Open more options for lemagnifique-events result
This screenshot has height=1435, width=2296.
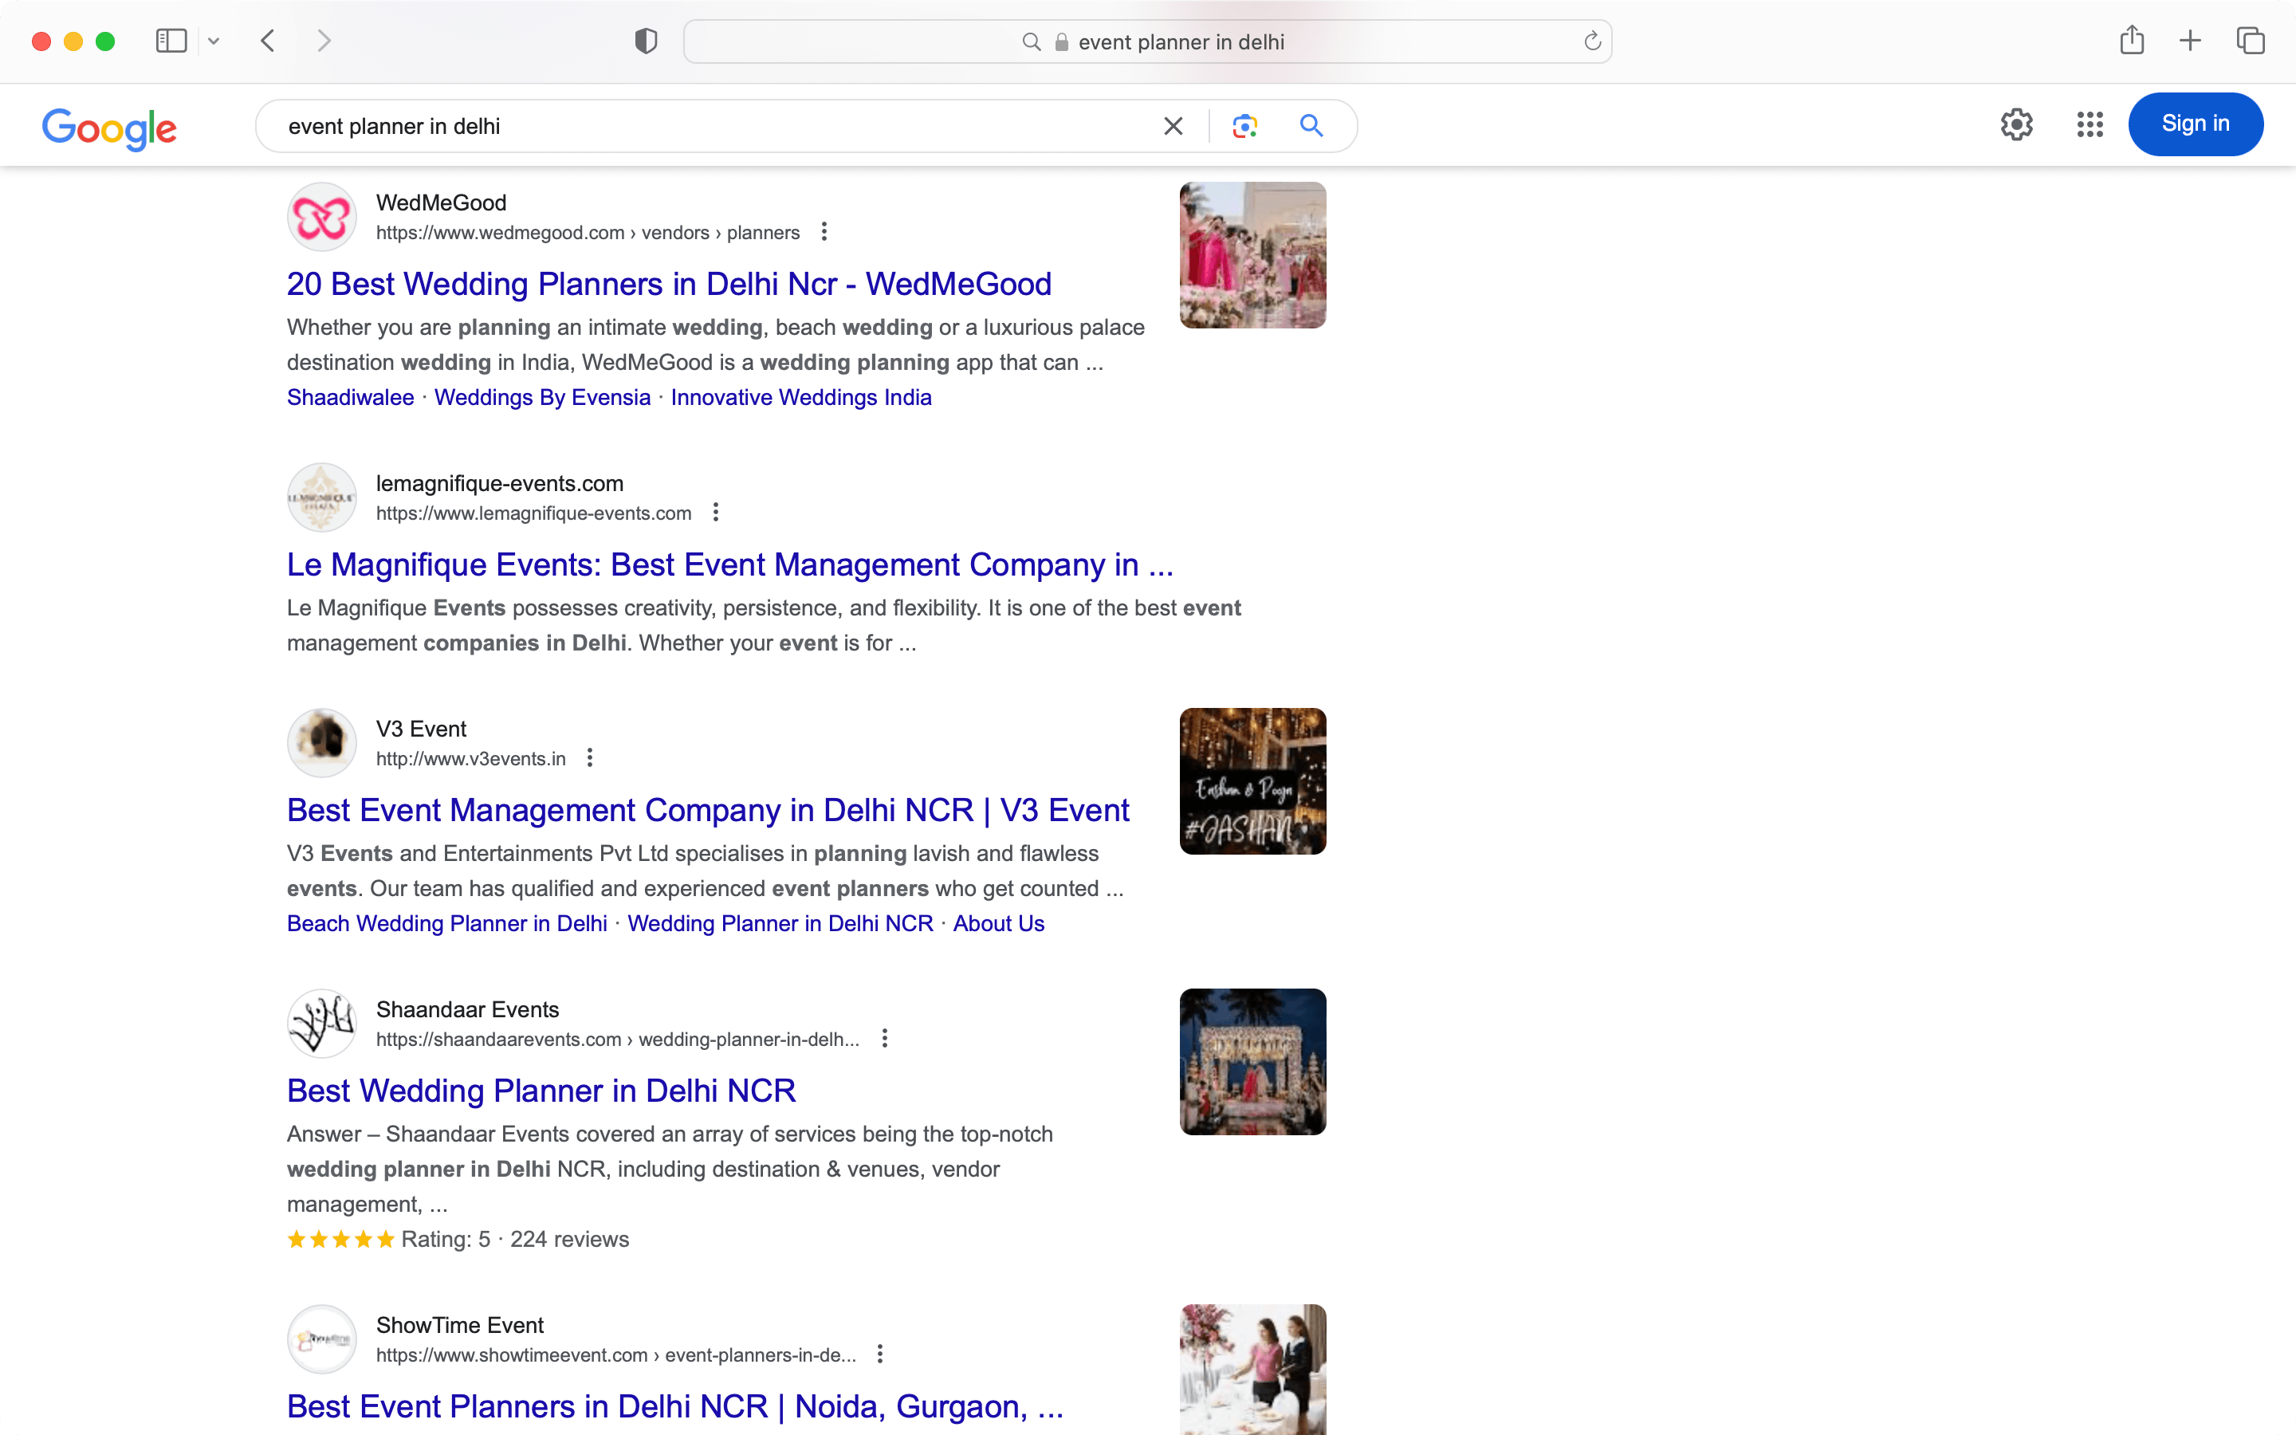715,513
